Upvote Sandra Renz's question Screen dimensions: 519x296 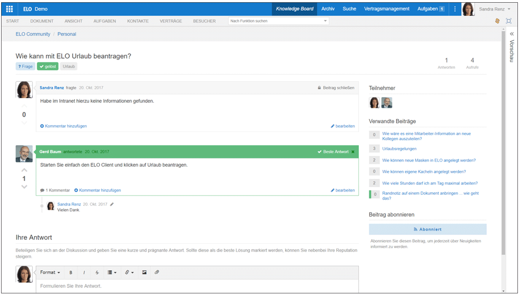[x=24, y=106]
